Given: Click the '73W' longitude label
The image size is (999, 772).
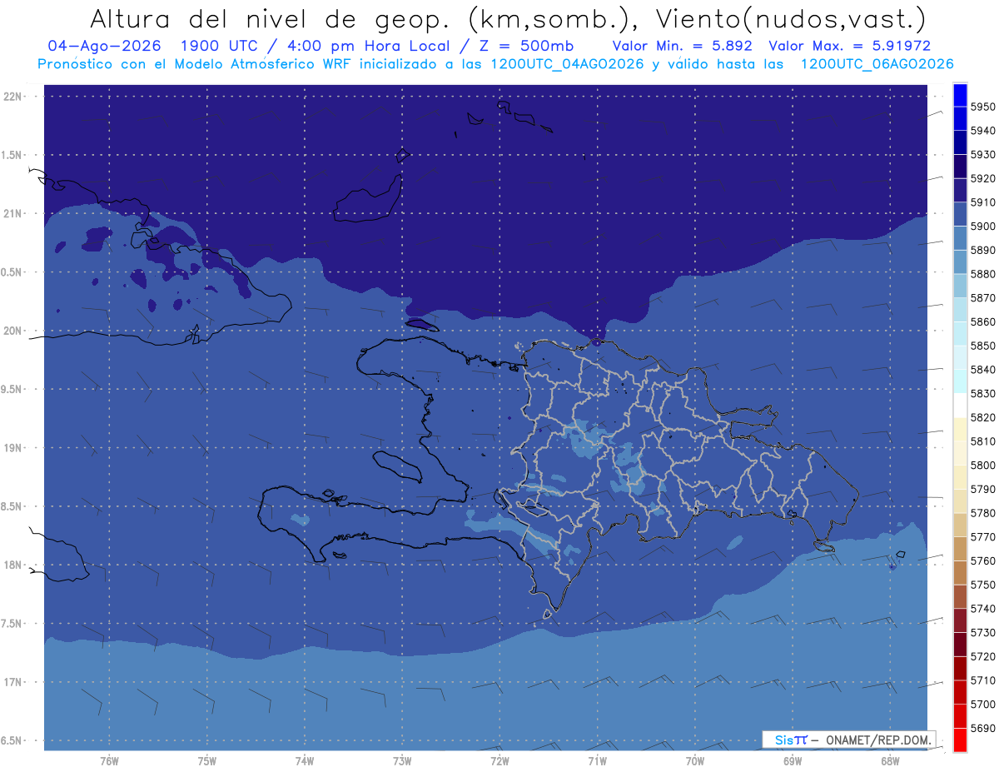Looking at the screenshot, I should pos(401,760).
